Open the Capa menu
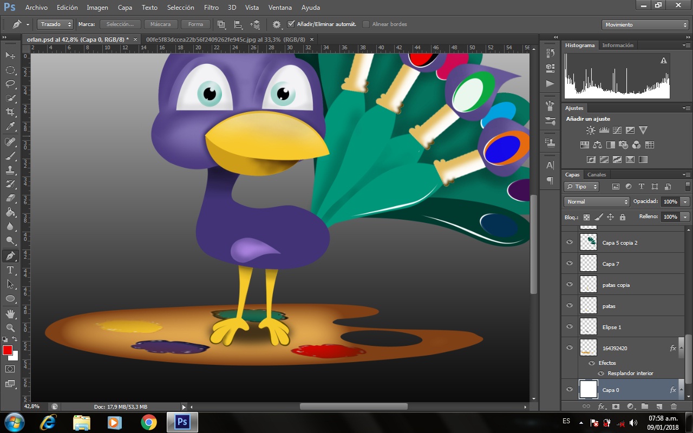The width and height of the screenshot is (693, 433). (125, 8)
